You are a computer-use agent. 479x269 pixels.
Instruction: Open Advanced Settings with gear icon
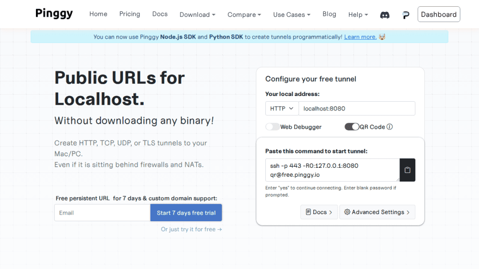(377, 212)
